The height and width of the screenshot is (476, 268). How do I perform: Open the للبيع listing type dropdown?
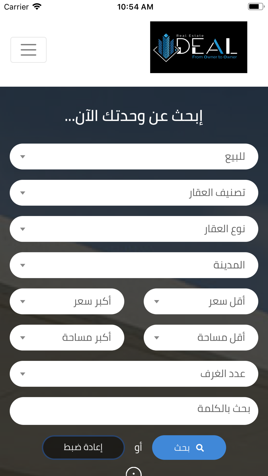click(x=134, y=157)
